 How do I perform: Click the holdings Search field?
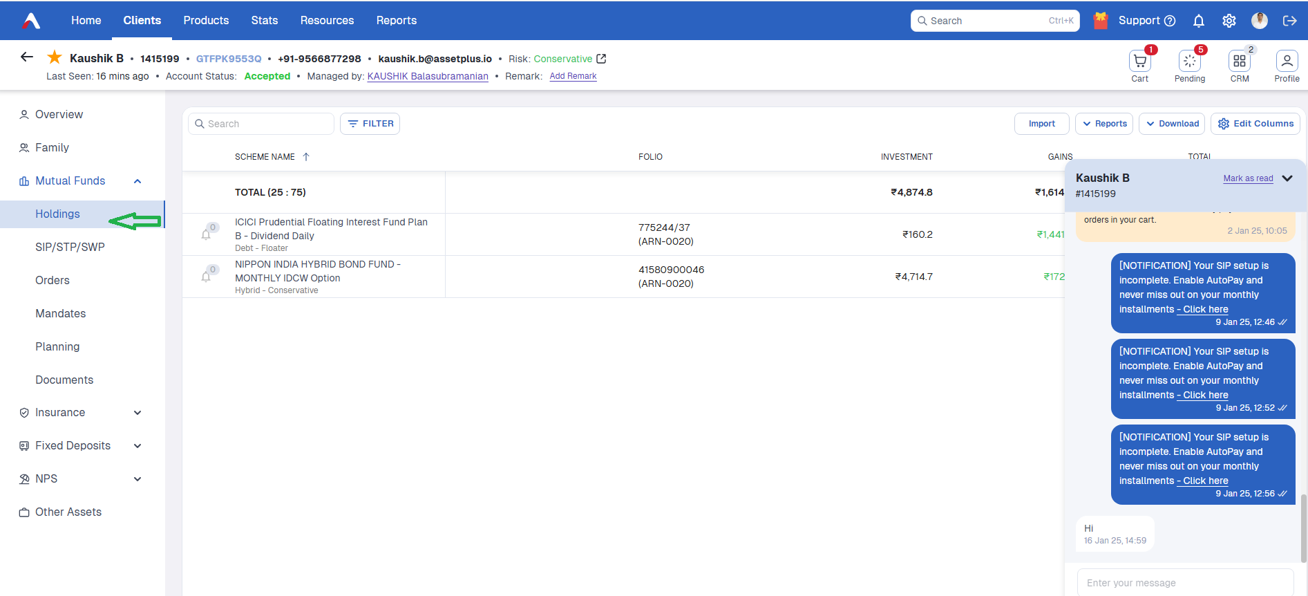click(x=261, y=124)
